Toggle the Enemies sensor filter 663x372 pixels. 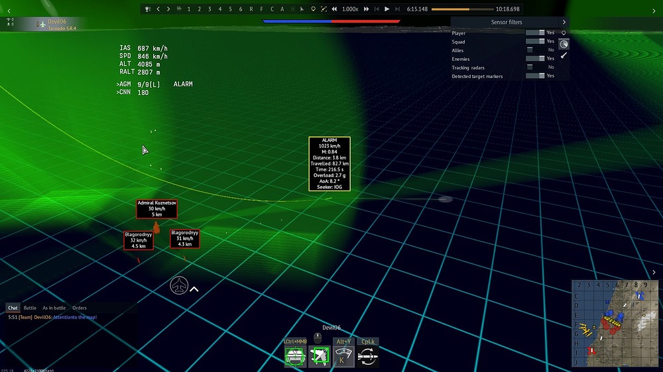click(x=535, y=59)
